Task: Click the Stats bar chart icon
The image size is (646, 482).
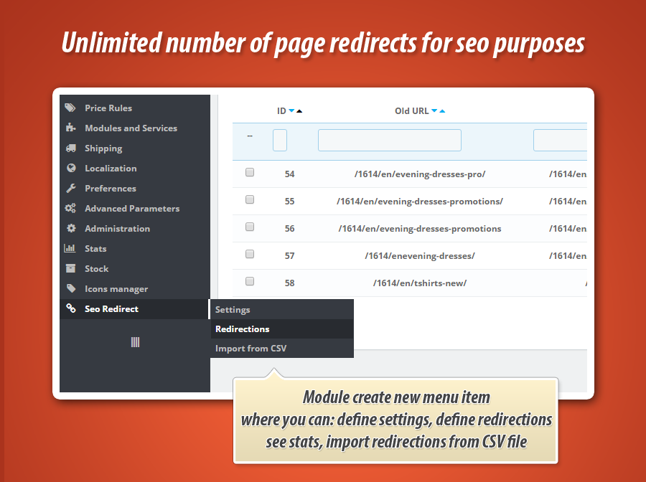Action: (70, 249)
